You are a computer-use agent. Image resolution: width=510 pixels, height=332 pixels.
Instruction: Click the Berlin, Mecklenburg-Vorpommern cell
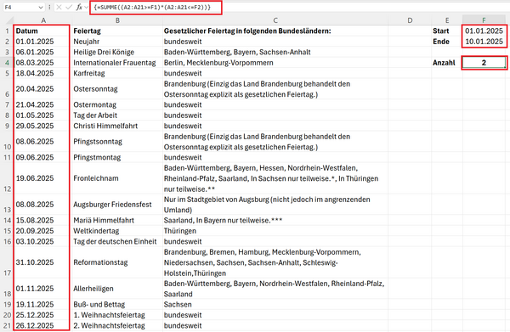[x=275, y=63]
